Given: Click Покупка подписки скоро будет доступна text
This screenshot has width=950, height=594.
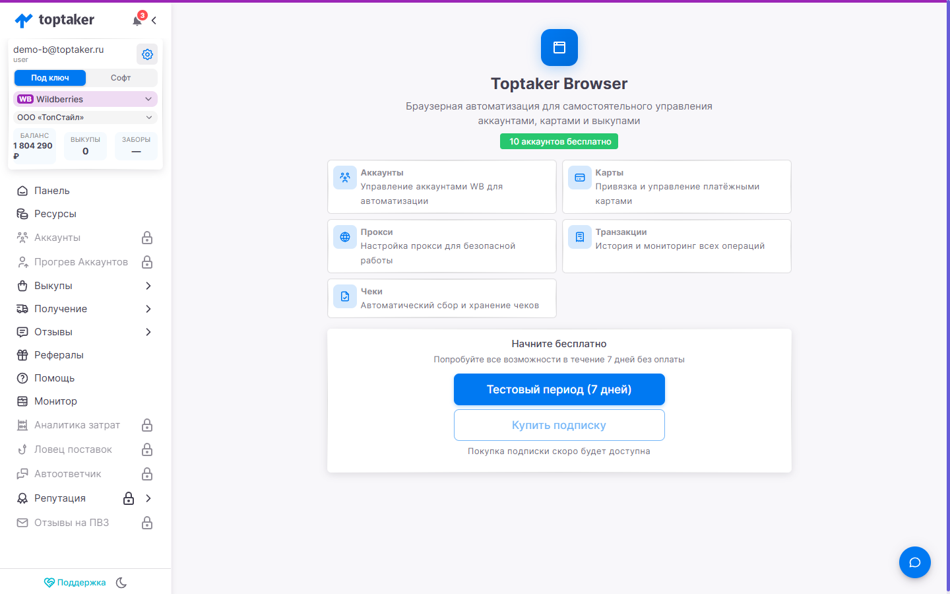Looking at the screenshot, I should 559,451.
